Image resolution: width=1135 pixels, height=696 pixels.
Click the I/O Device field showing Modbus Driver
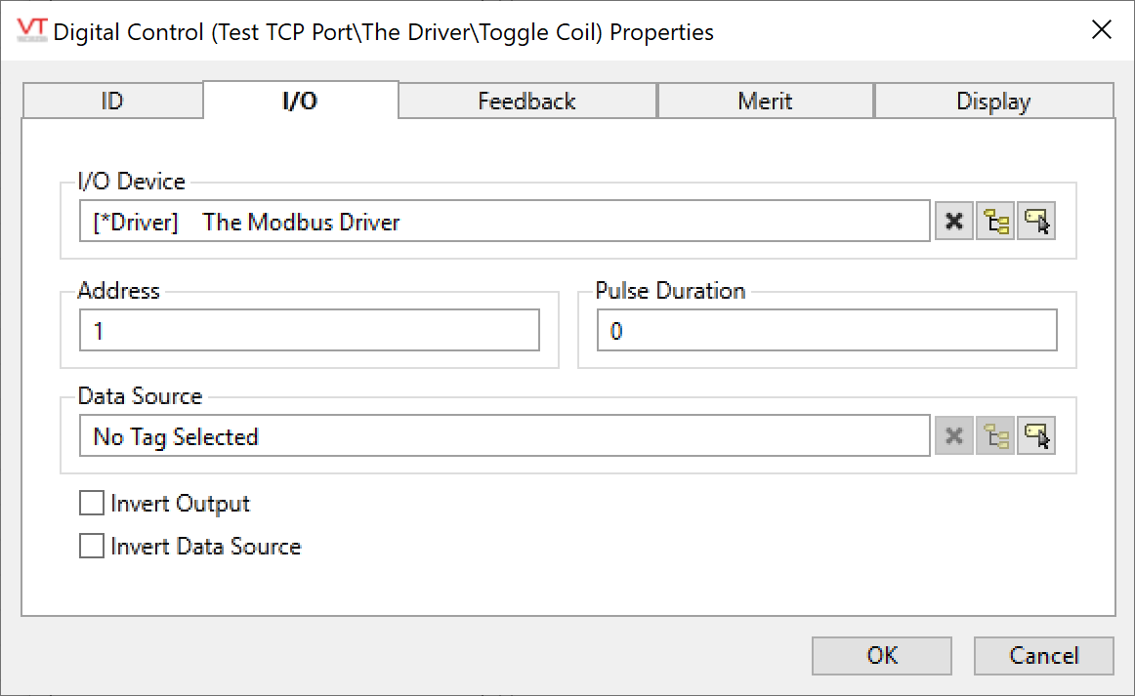(x=504, y=222)
